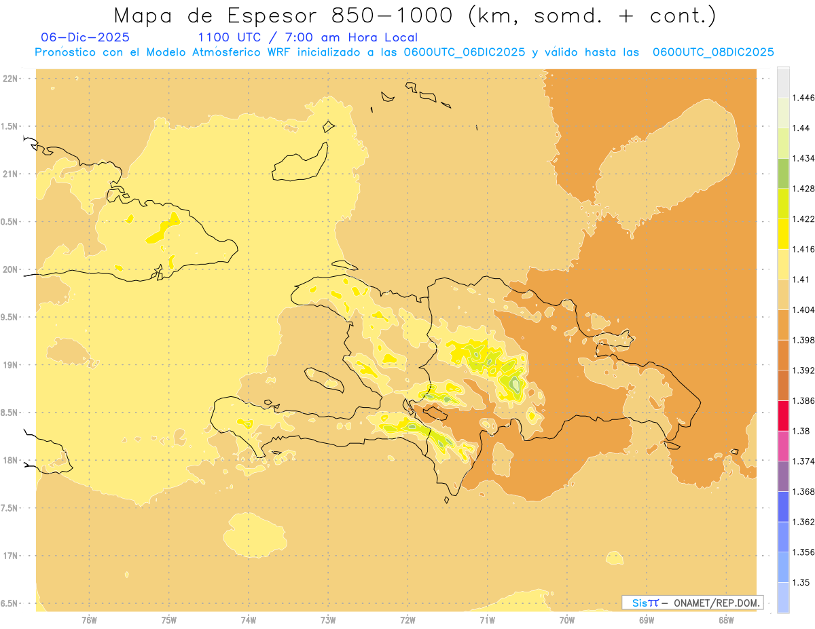This screenshot has width=815, height=629.
Task: Click the colorbar value 1.416
Action: coord(804,249)
